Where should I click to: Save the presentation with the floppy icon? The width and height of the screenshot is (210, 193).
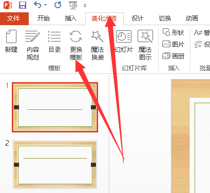[x=23, y=5]
